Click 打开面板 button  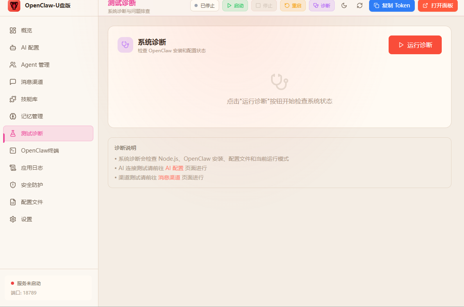[438, 5]
